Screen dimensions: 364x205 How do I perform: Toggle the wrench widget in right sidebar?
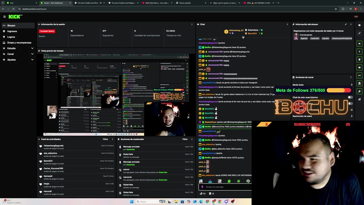coord(359,91)
